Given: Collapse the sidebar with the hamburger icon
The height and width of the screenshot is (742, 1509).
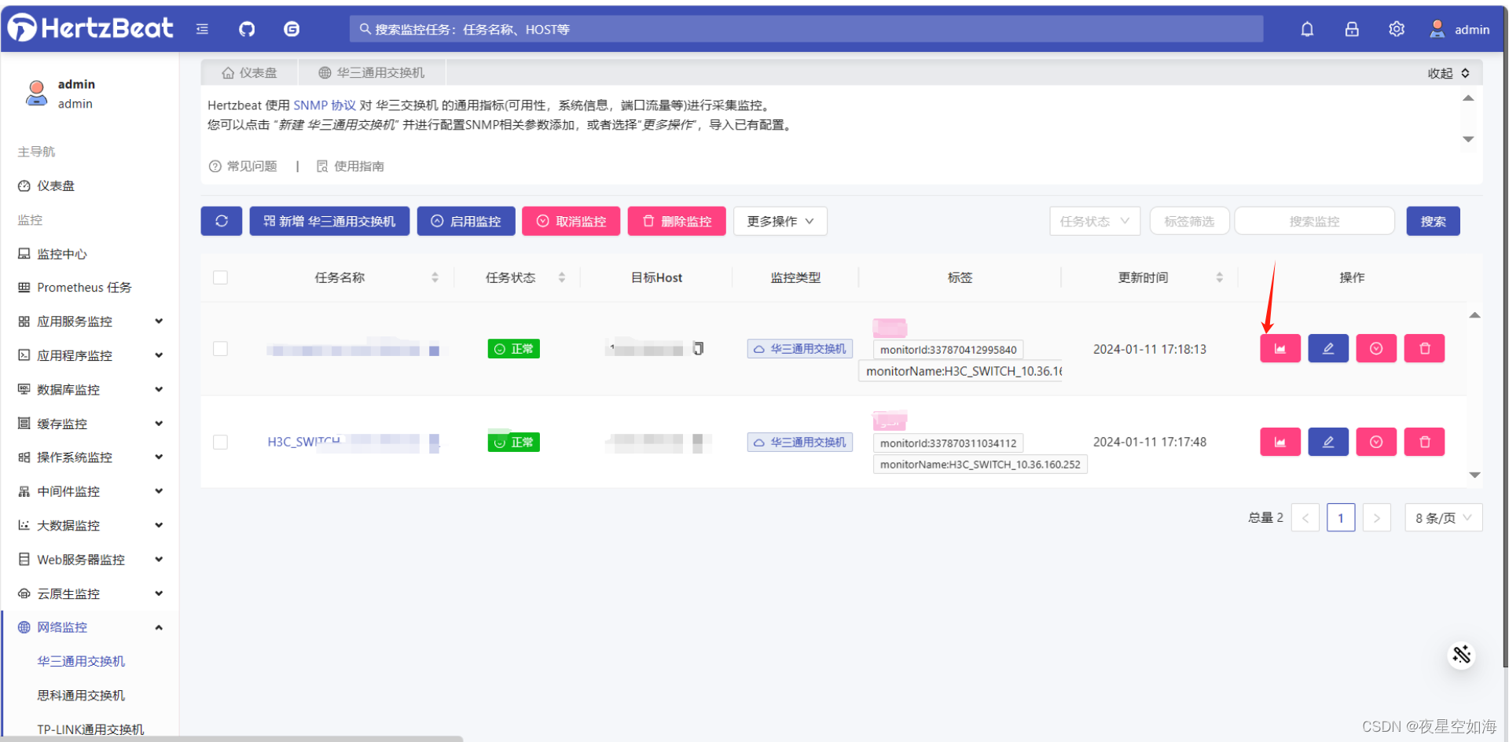Looking at the screenshot, I should (202, 28).
